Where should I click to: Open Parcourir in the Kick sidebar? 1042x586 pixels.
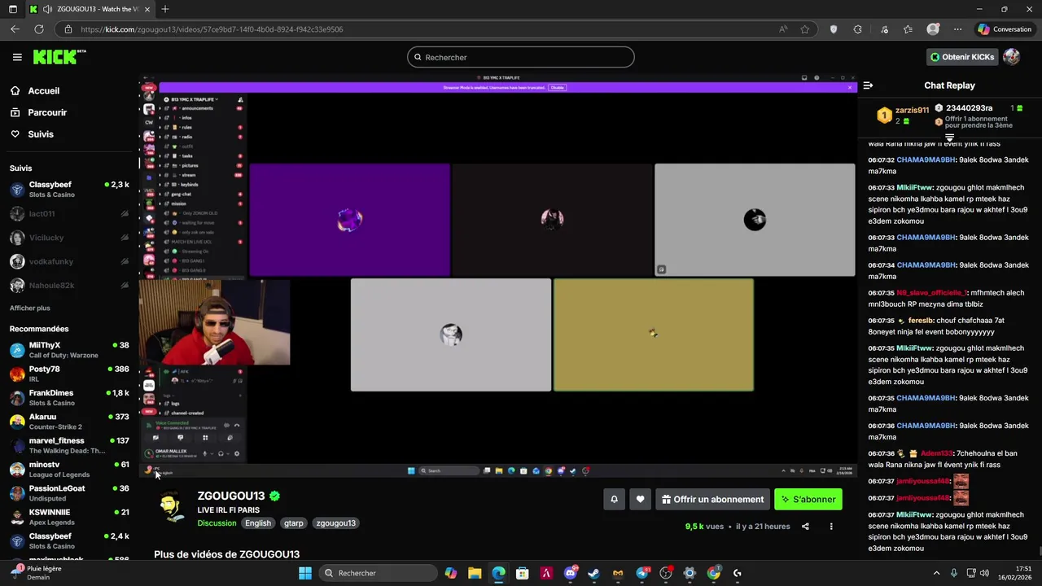click(47, 112)
